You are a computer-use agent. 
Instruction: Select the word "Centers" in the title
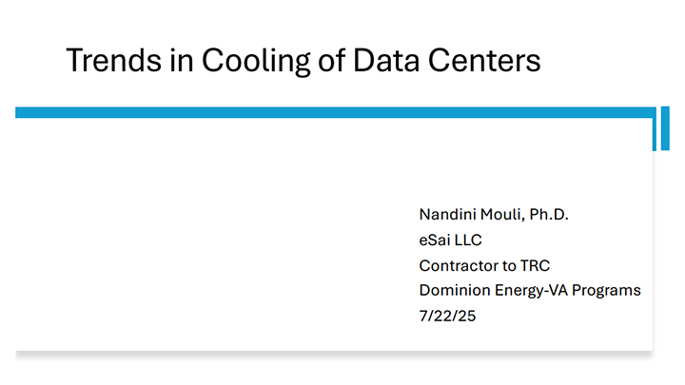pos(484,60)
